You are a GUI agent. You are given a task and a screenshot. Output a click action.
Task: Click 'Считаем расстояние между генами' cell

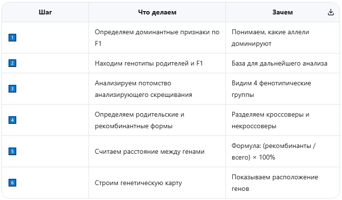coord(149,151)
